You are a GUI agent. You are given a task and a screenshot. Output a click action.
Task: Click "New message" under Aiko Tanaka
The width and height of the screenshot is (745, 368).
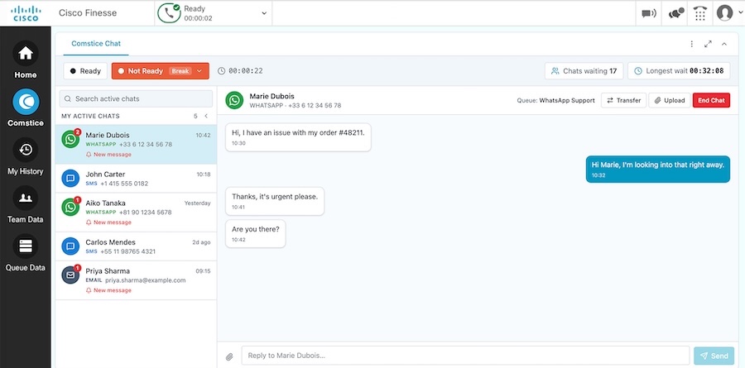pyautogui.click(x=113, y=222)
